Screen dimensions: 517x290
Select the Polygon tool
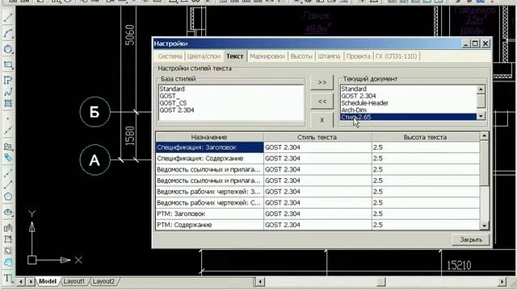[x=8, y=197]
